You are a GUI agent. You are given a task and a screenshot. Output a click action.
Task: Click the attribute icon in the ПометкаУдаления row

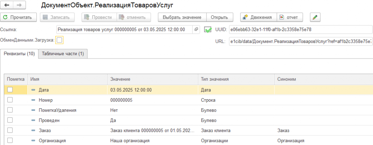[x=33, y=110]
